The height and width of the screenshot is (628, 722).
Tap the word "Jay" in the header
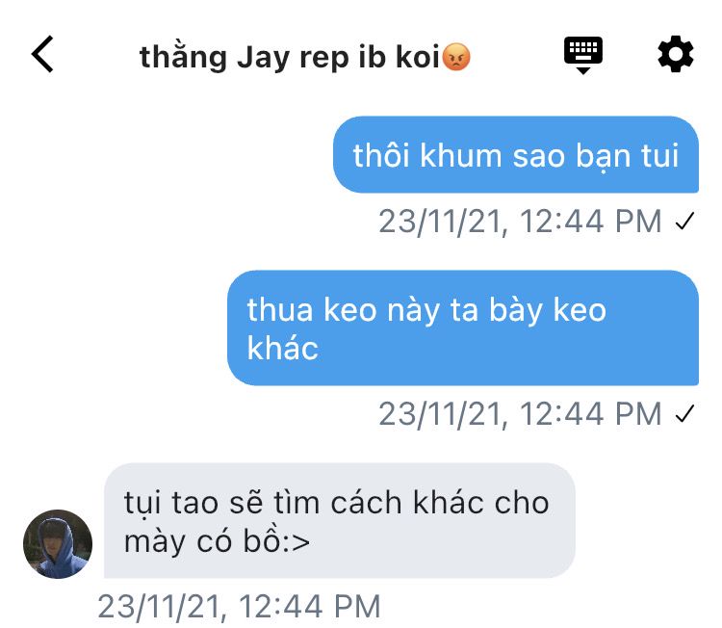pyautogui.click(x=263, y=59)
